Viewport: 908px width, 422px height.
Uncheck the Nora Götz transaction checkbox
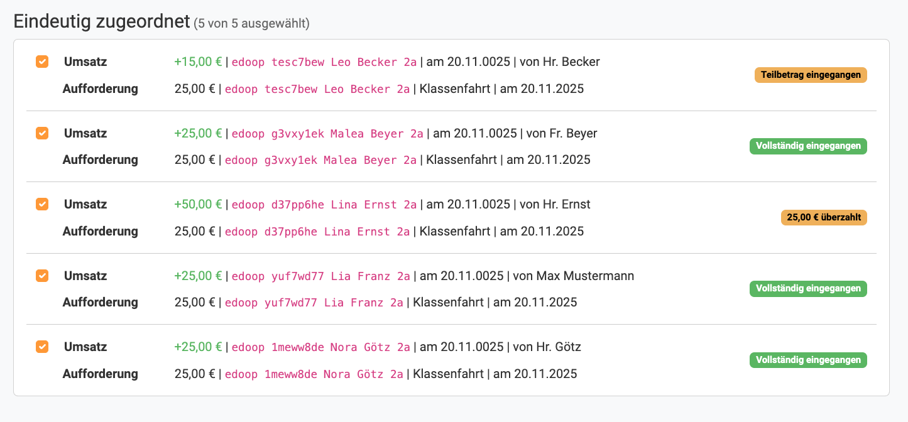click(x=41, y=347)
